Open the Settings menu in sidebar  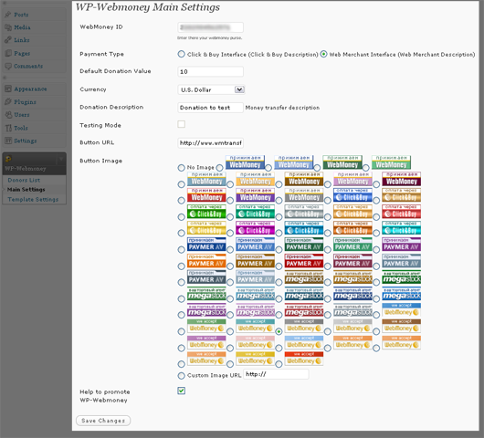tap(26, 141)
